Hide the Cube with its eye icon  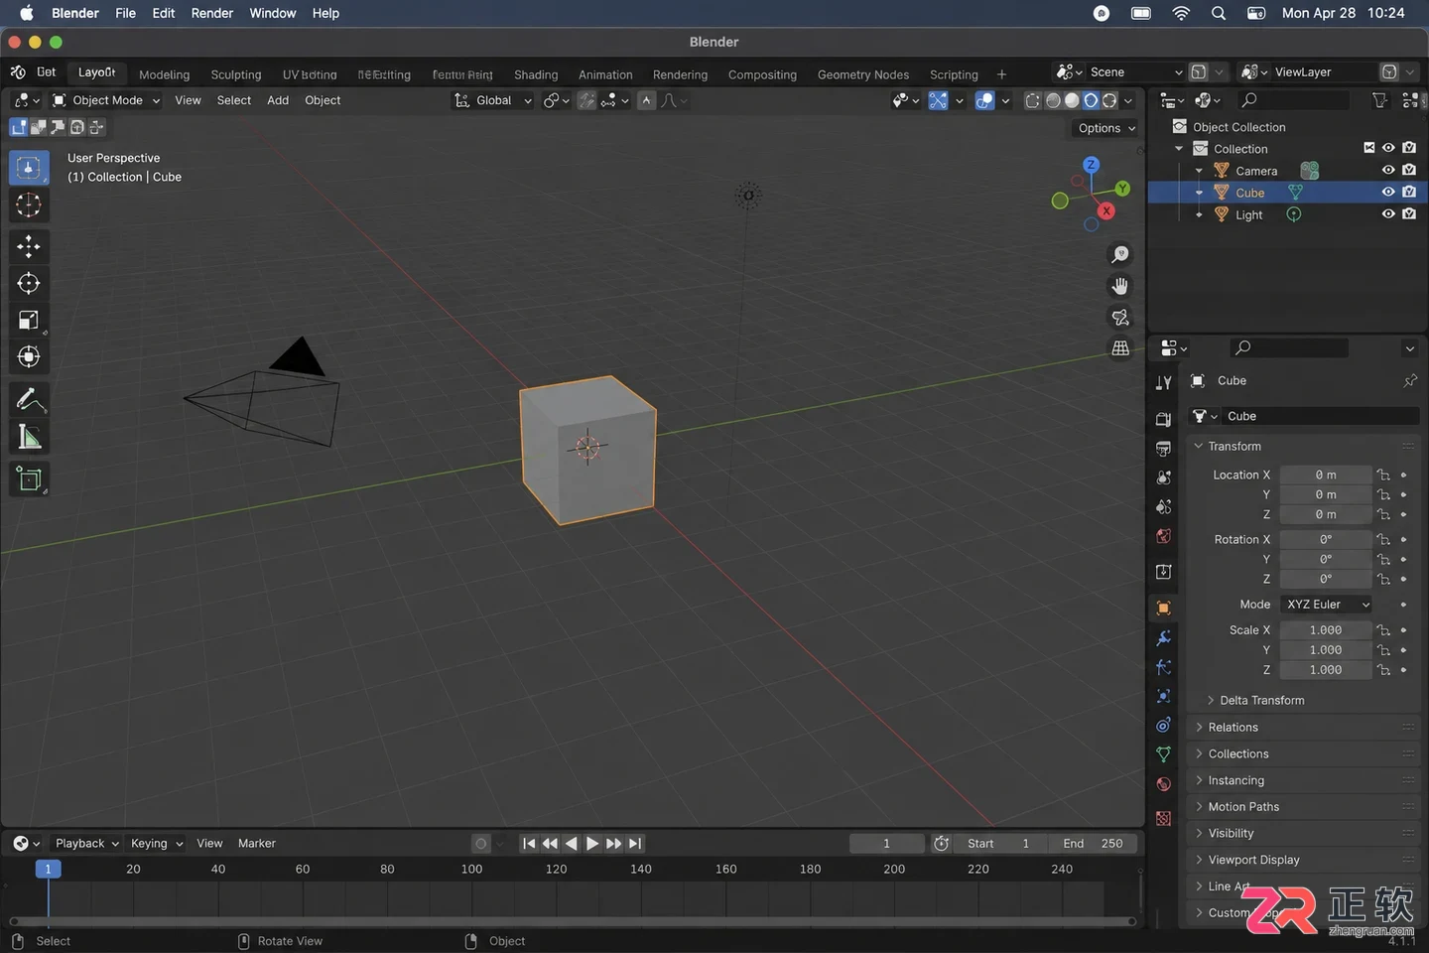tap(1388, 192)
